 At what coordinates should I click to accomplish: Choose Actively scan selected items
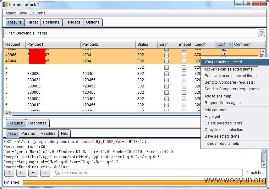[x=235, y=69]
